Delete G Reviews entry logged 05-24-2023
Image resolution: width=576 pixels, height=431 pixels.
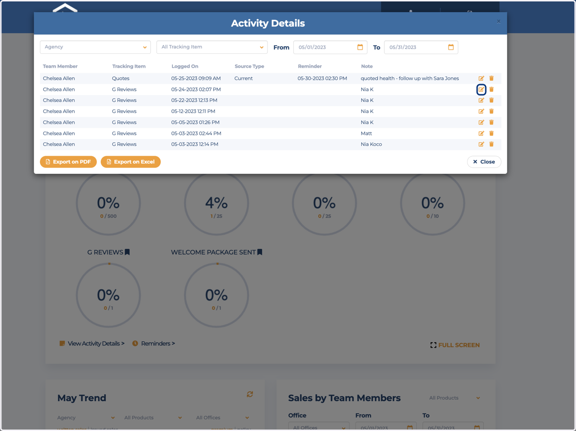492,89
